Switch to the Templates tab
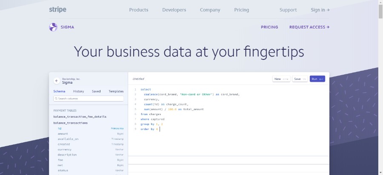Image resolution: width=383 pixels, height=175 pixels. (116, 91)
